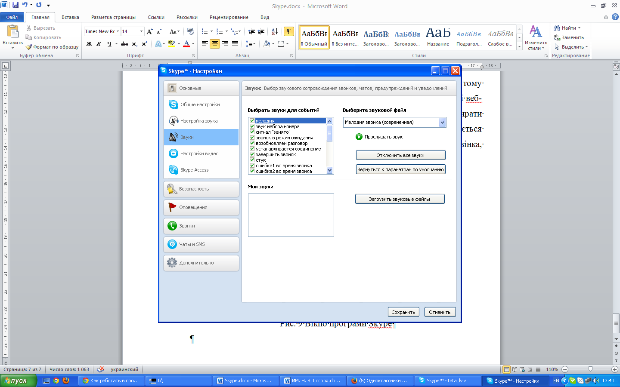Sort text with the sort icon
Viewport: 620px width, 387px height.
pyautogui.click(x=274, y=31)
